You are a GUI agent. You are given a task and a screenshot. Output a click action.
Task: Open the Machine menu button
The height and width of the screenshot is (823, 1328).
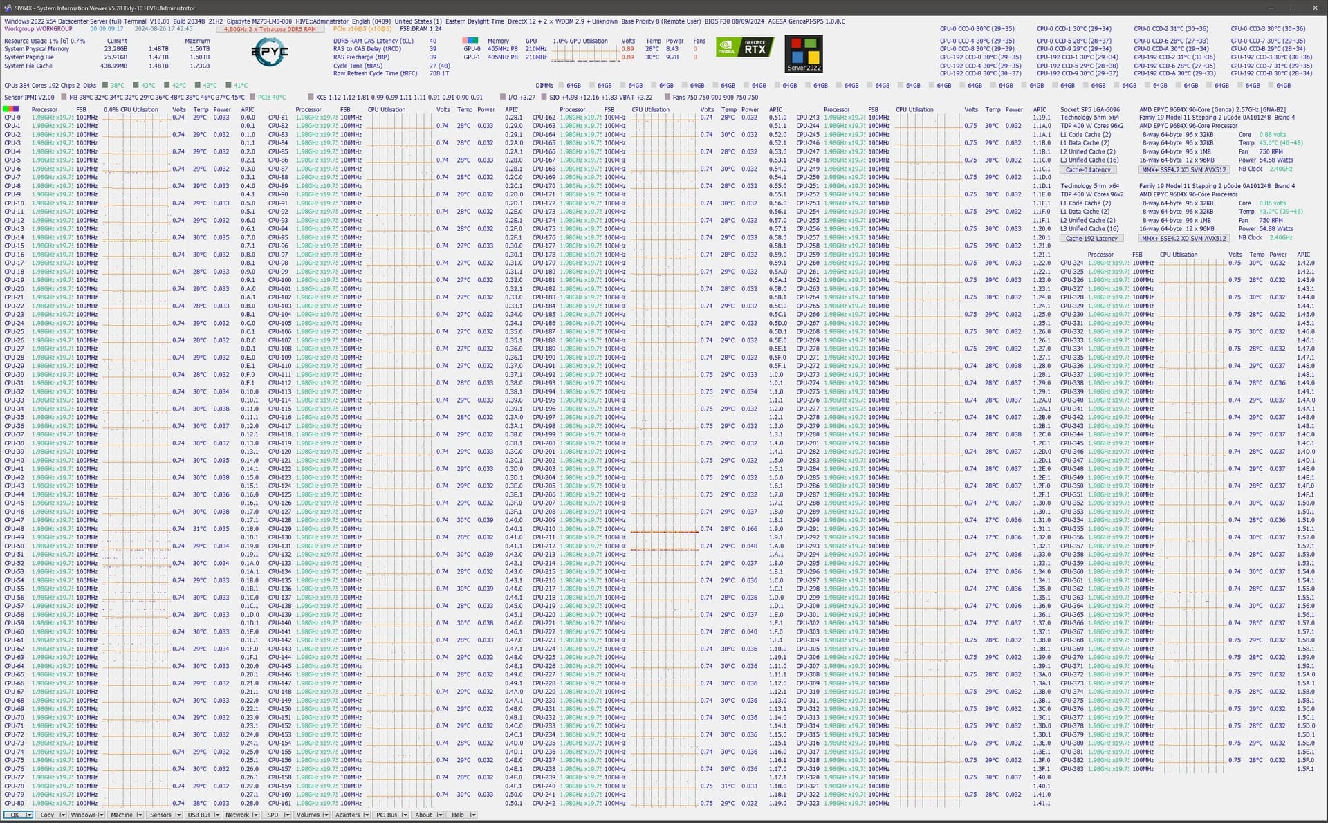click(x=122, y=815)
